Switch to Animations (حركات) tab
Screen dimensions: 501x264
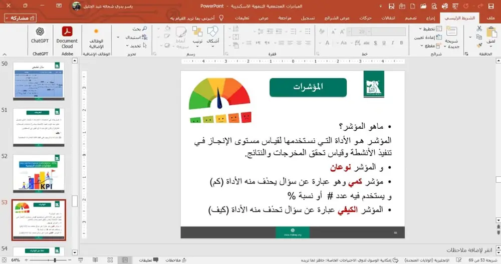(x=365, y=18)
